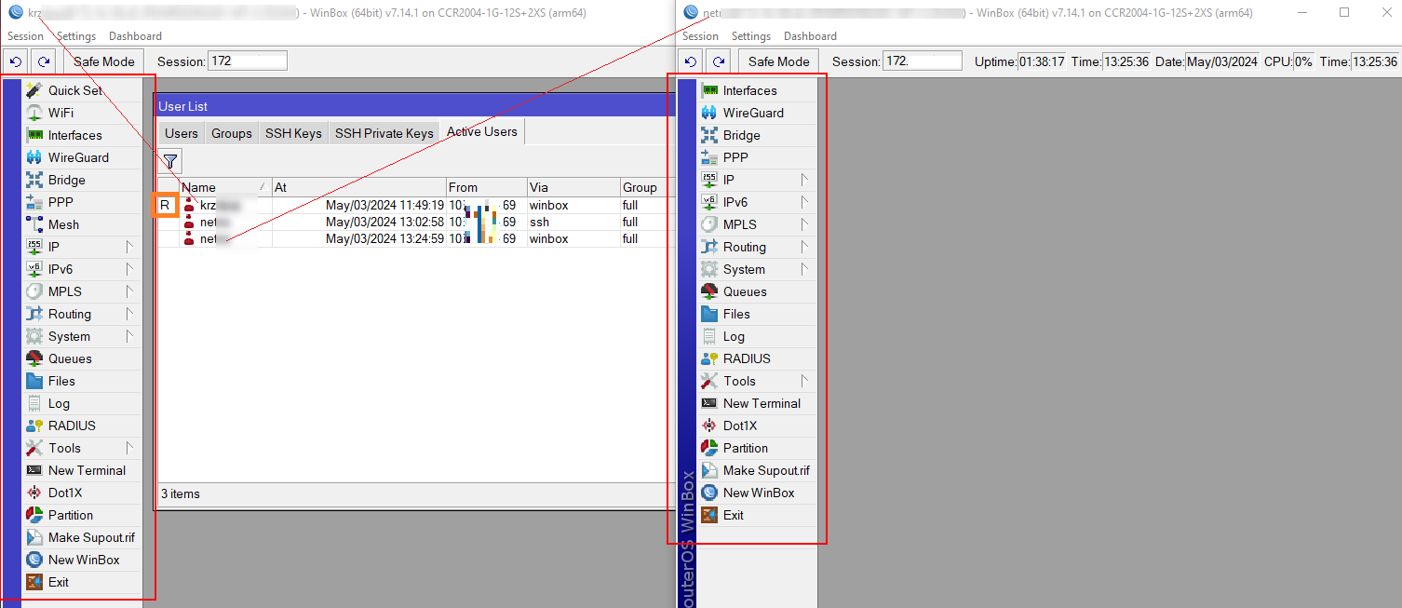Select the ssh active user row

click(x=416, y=222)
